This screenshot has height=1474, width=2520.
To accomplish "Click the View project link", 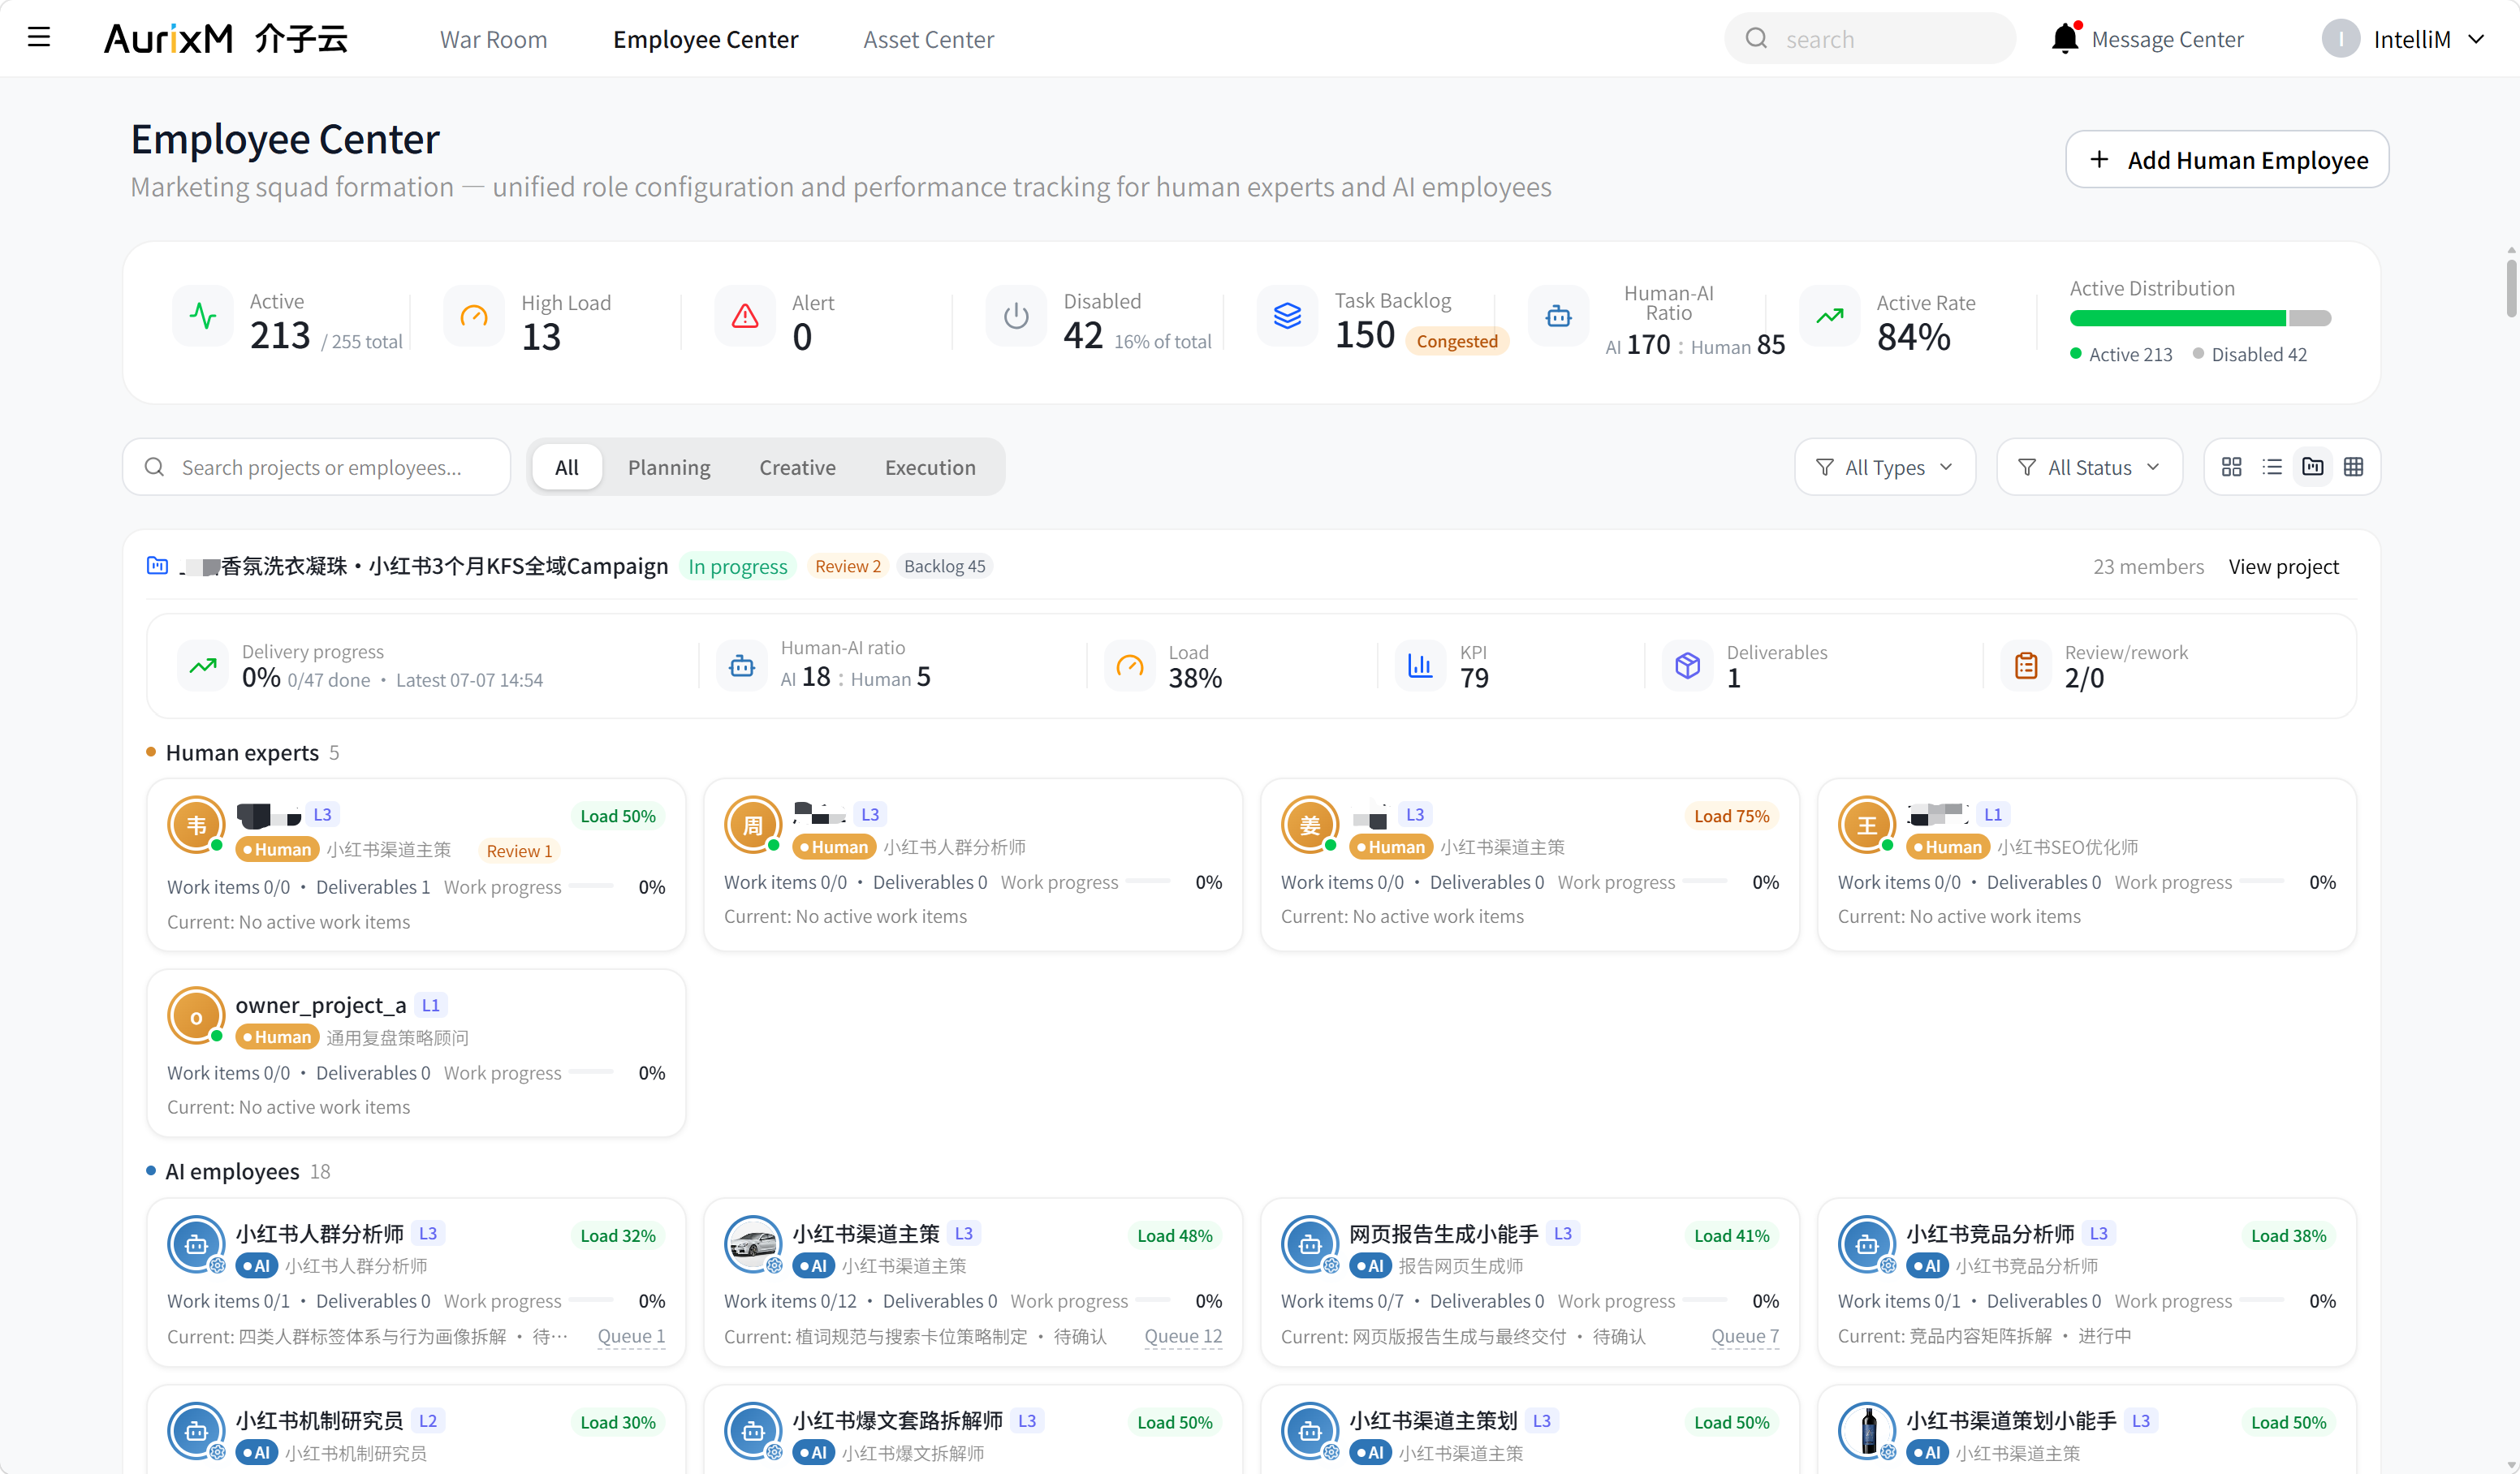I will (2283, 567).
